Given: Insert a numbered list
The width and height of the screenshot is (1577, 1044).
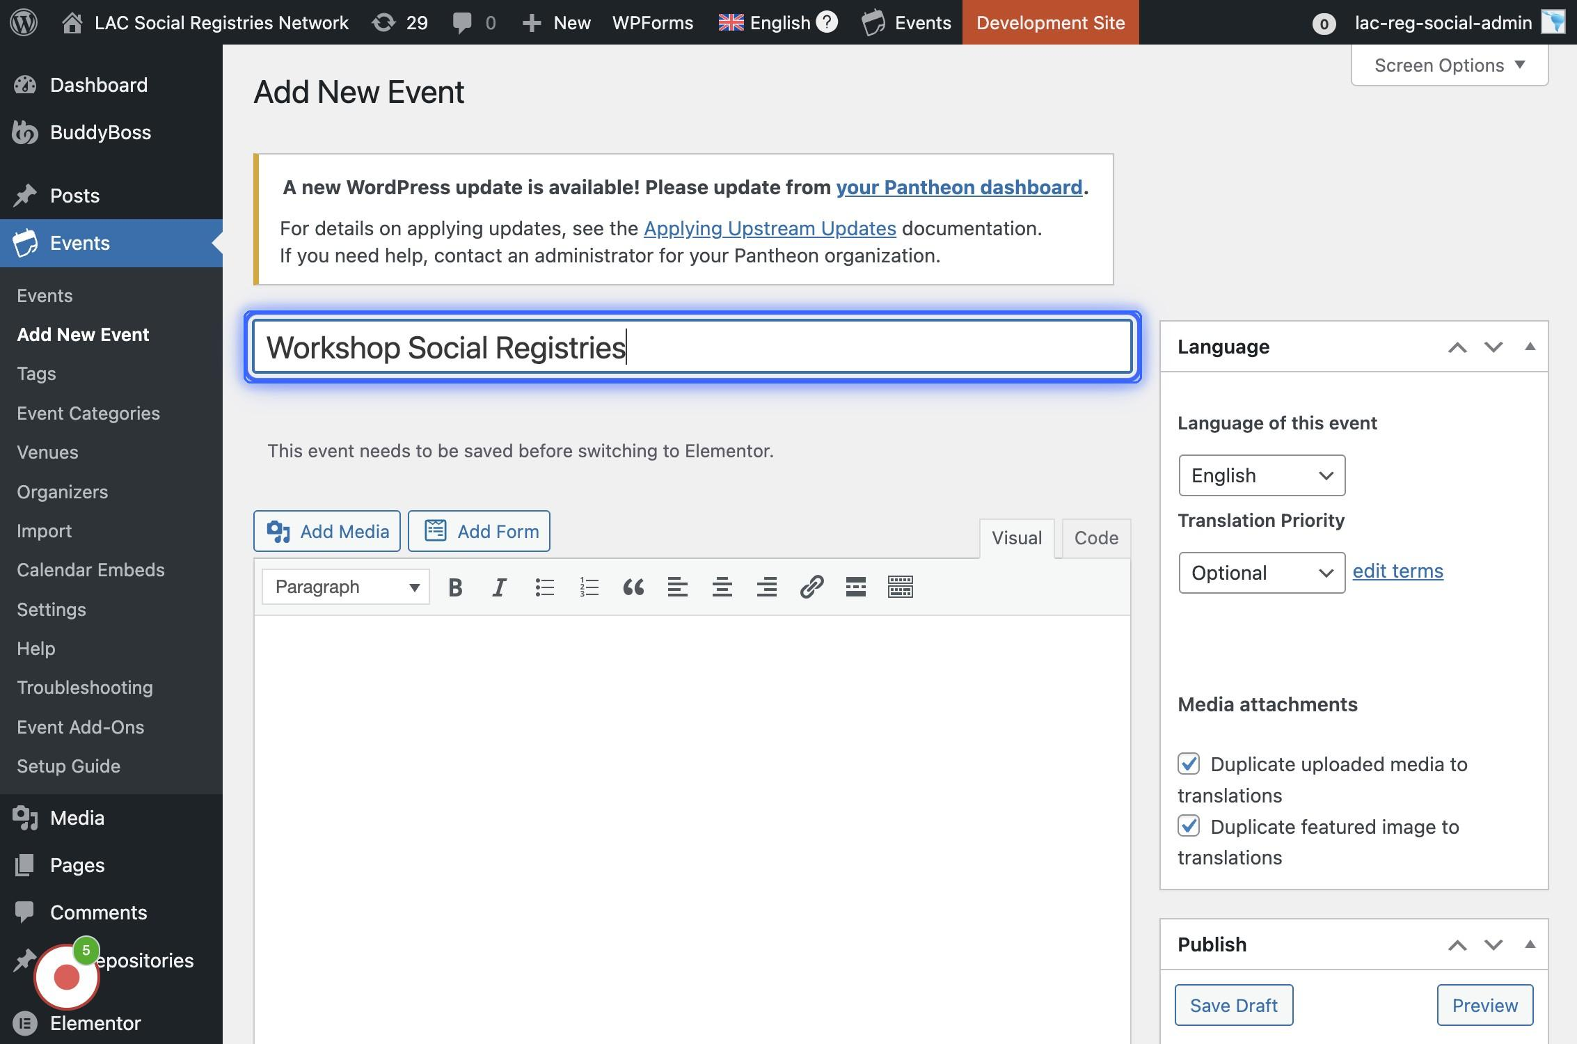Looking at the screenshot, I should (x=589, y=587).
